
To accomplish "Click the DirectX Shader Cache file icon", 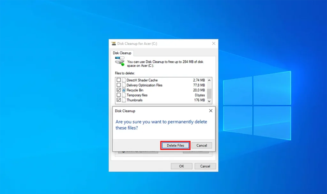I will point(124,80).
